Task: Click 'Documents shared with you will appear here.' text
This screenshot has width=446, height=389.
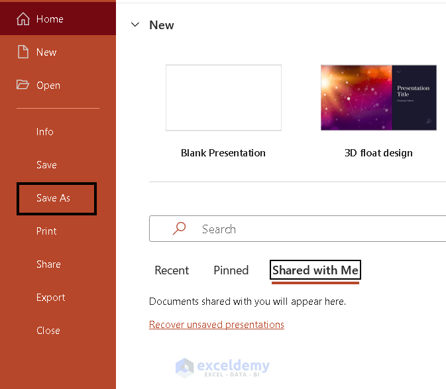Action: click(247, 302)
